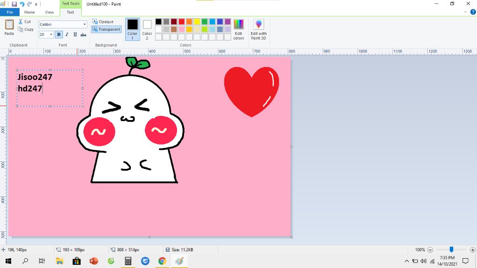Open Task View on the taskbar
477x268 pixels.
point(41,261)
